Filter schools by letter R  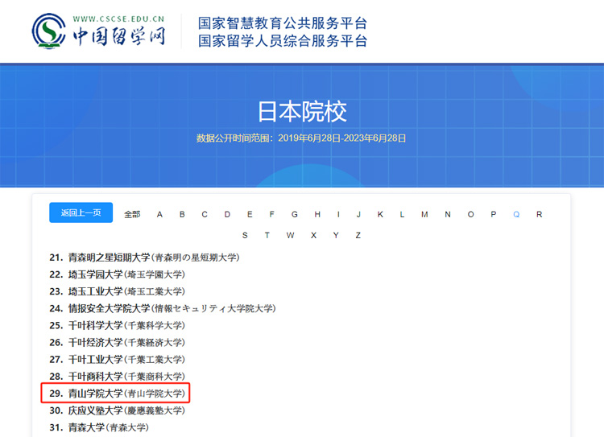[x=540, y=214]
